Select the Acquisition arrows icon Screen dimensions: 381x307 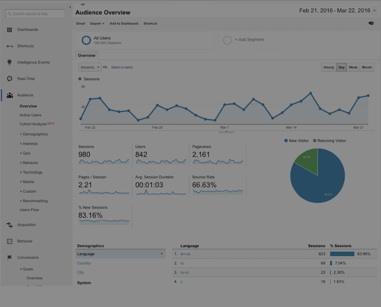10,225
